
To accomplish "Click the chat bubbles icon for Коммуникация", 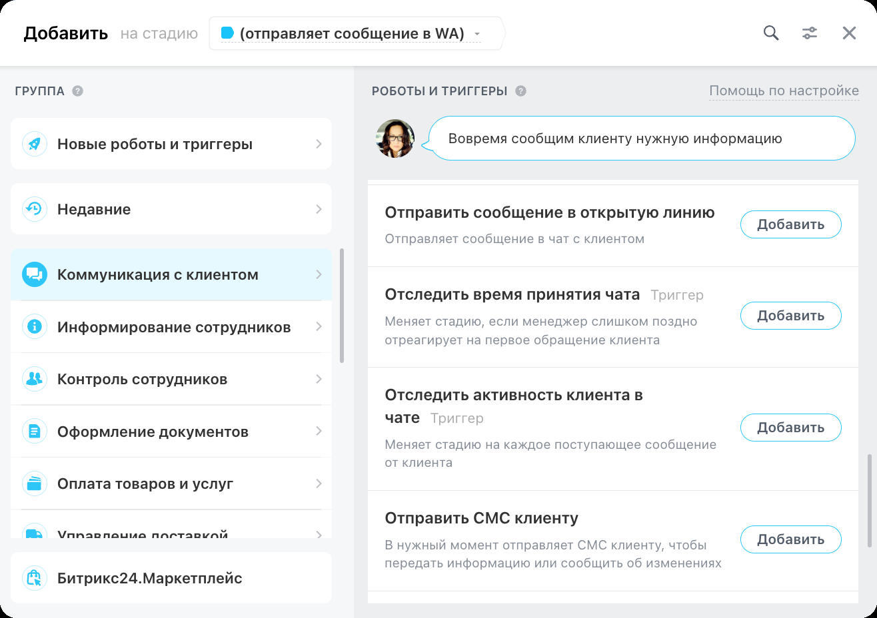I will [35, 274].
